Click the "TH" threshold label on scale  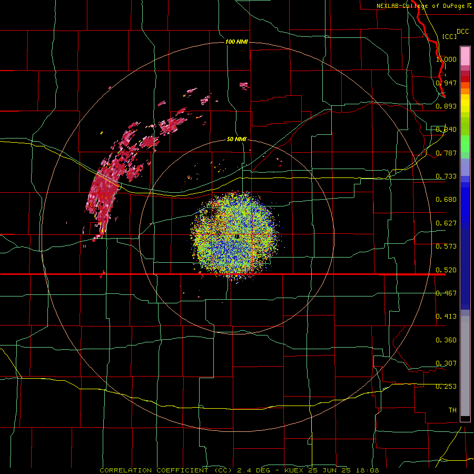tap(452, 410)
